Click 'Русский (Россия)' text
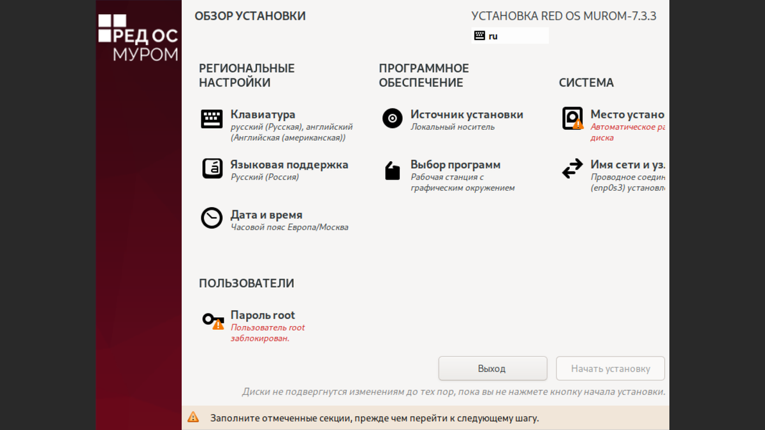This screenshot has width=765, height=430. click(265, 177)
